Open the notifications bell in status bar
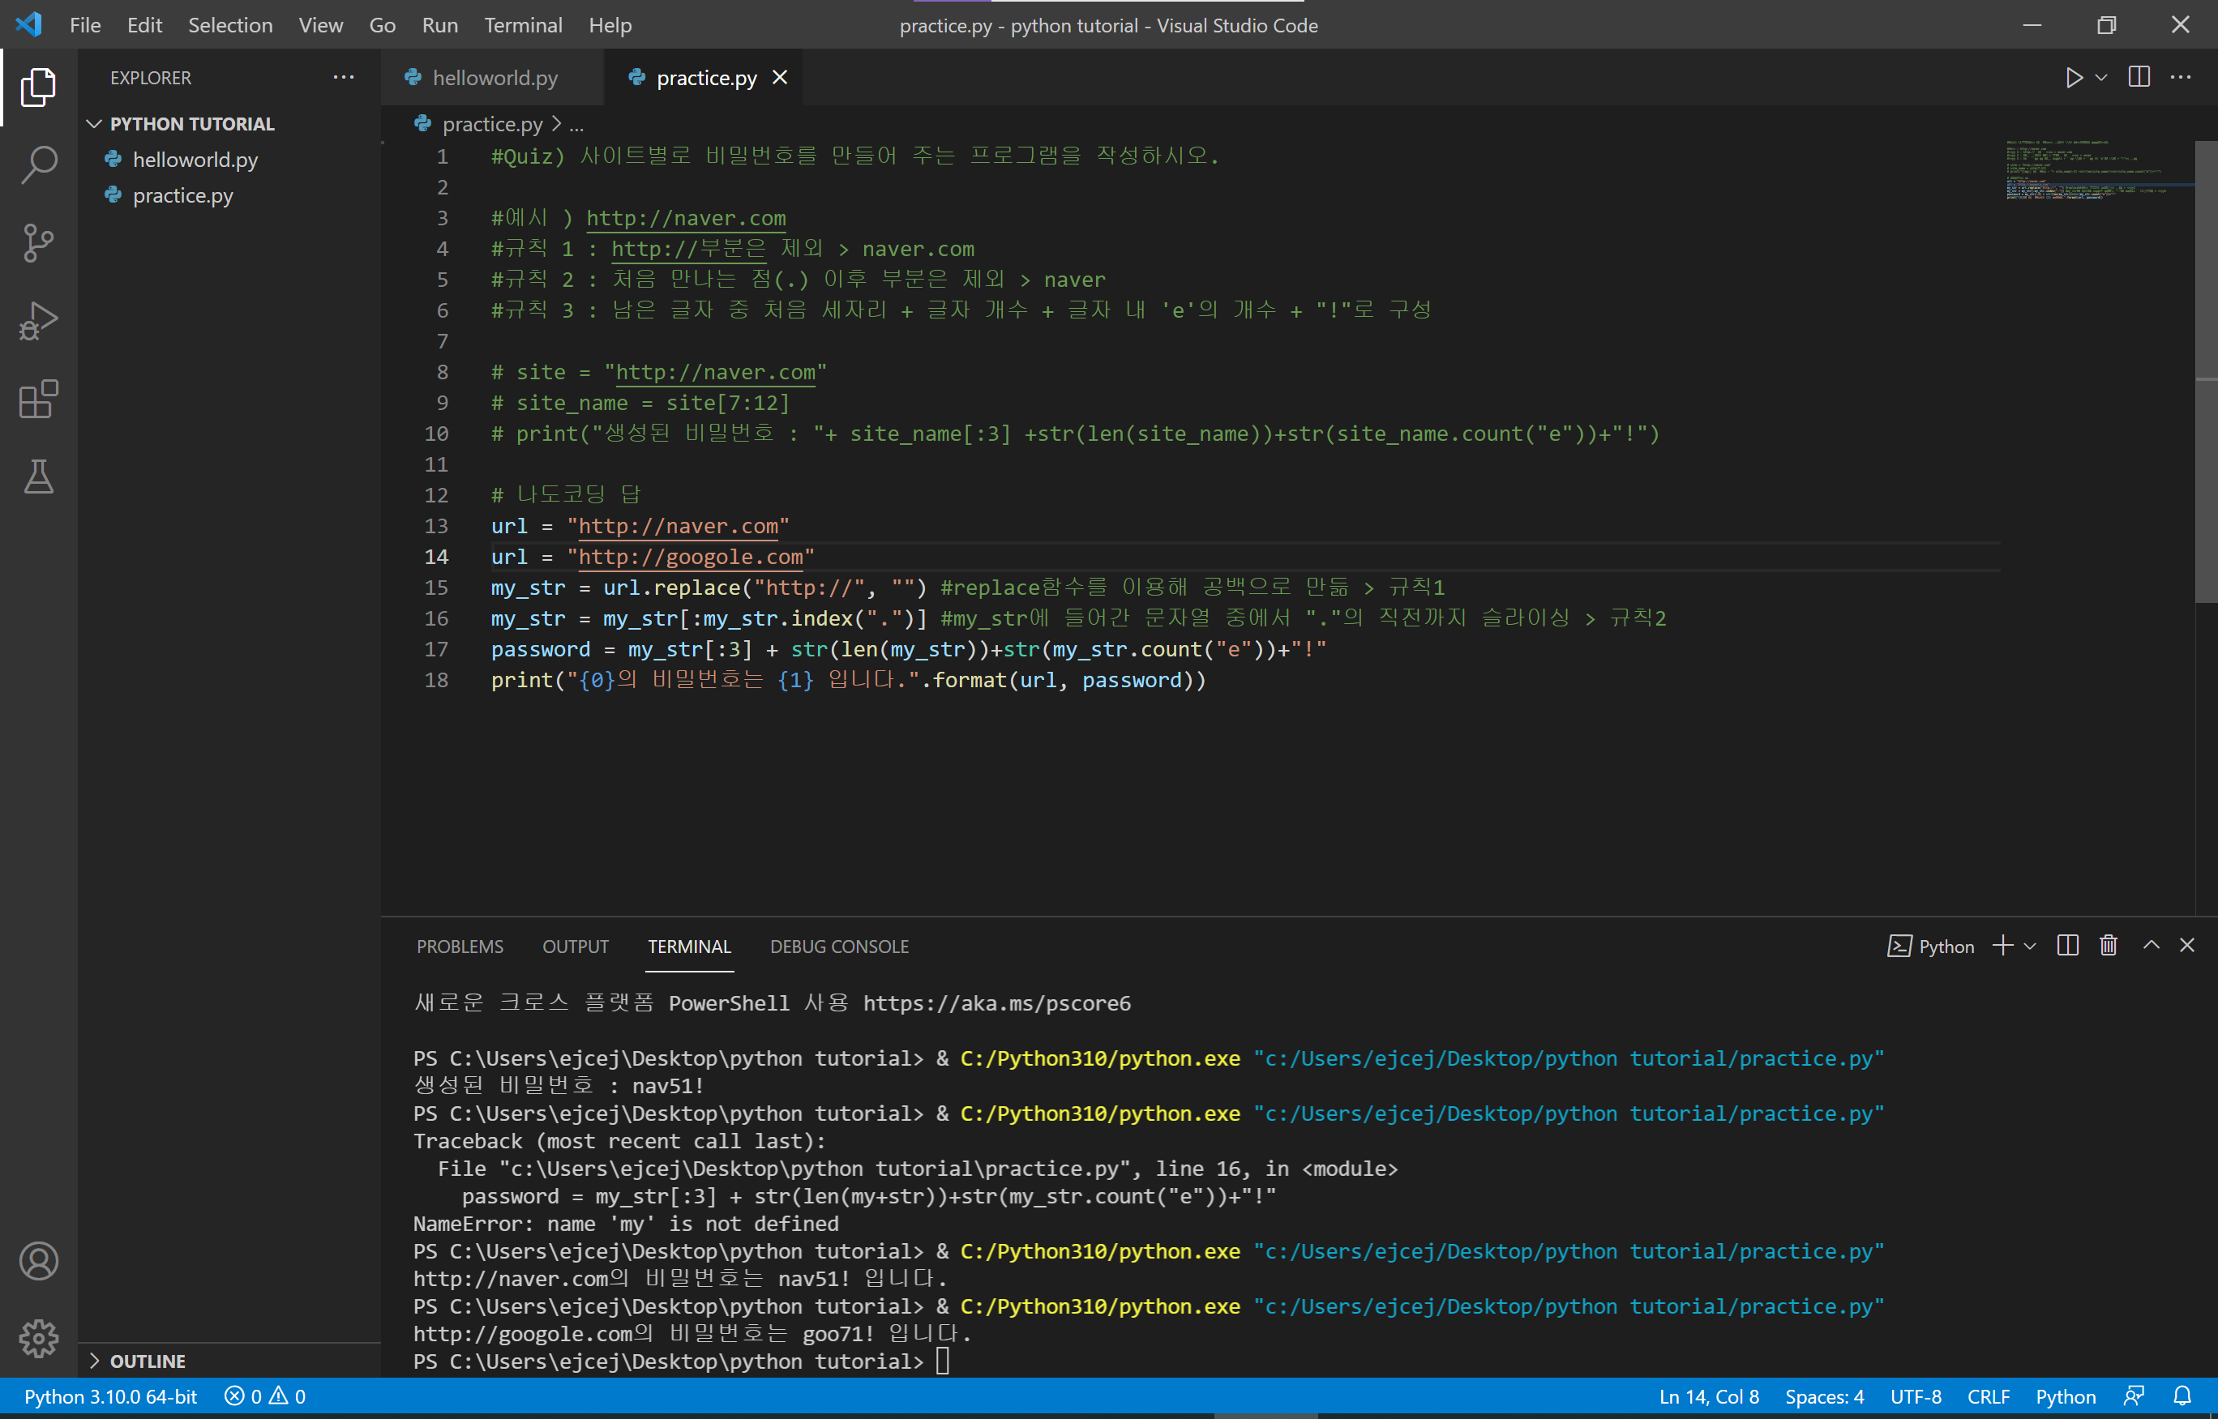Image resolution: width=2218 pixels, height=1419 pixels. (2182, 1396)
